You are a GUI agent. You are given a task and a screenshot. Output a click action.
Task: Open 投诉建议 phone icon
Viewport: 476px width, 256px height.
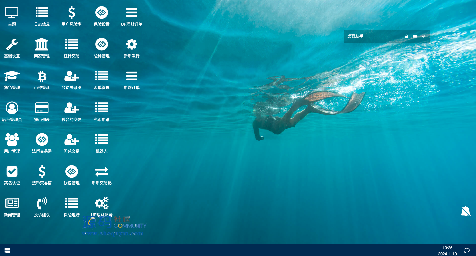pos(42,203)
